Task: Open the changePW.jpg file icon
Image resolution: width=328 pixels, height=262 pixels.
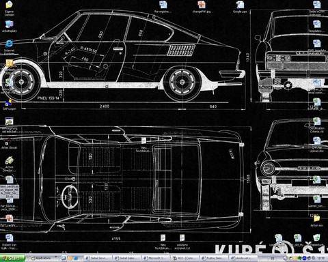Action: (202, 7)
